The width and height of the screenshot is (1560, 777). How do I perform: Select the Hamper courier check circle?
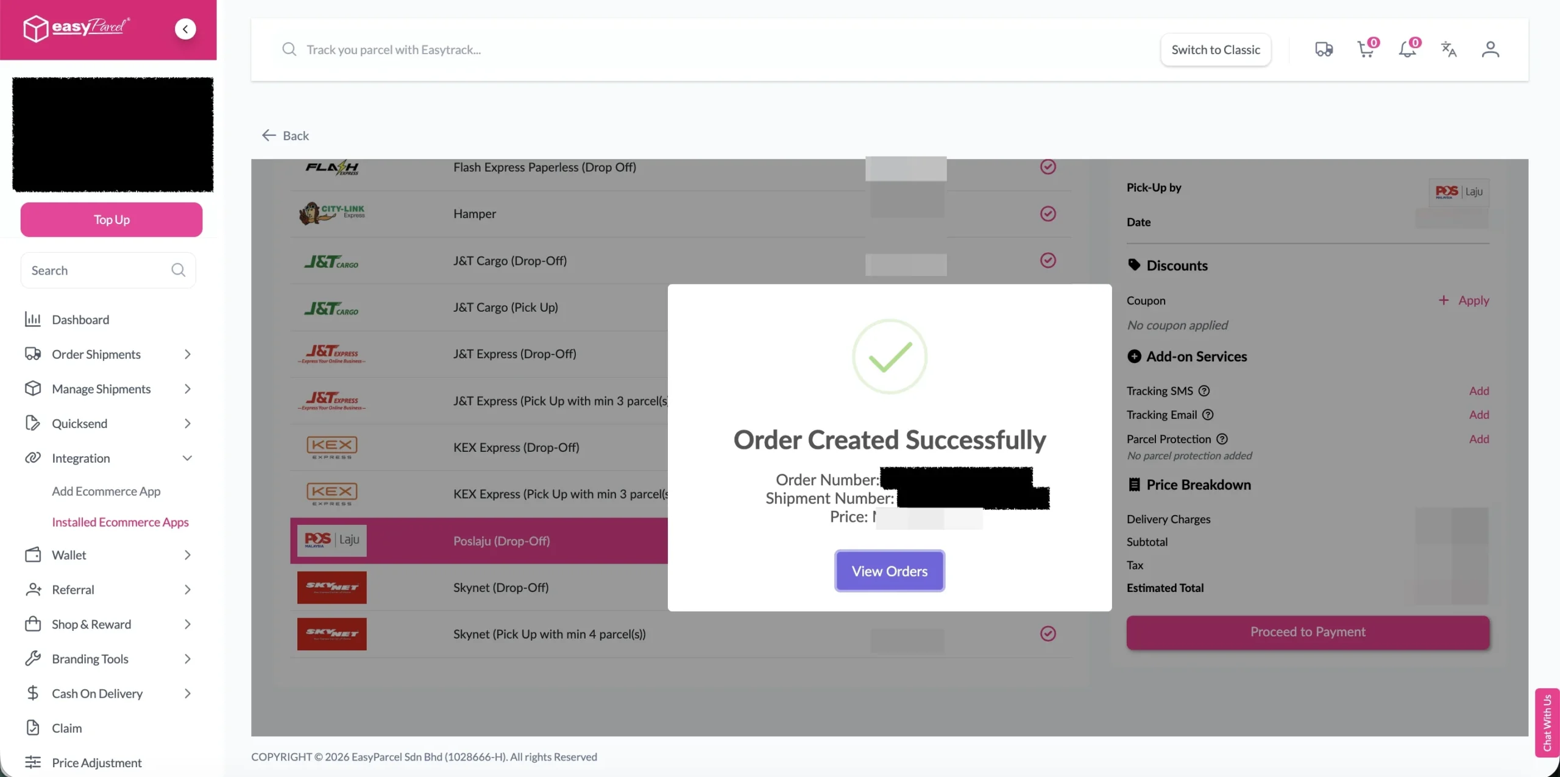tap(1048, 214)
